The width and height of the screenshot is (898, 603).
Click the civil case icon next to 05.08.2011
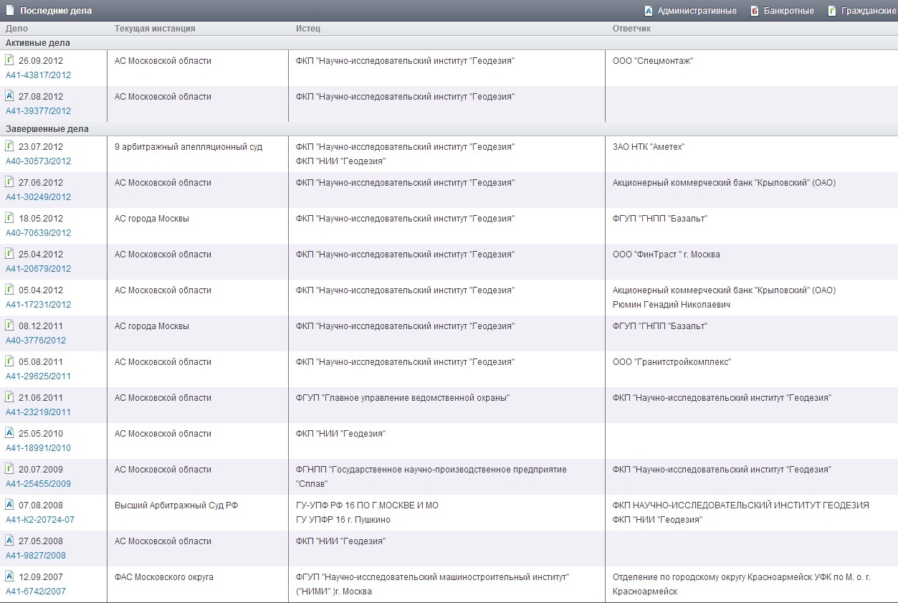(x=9, y=361)
